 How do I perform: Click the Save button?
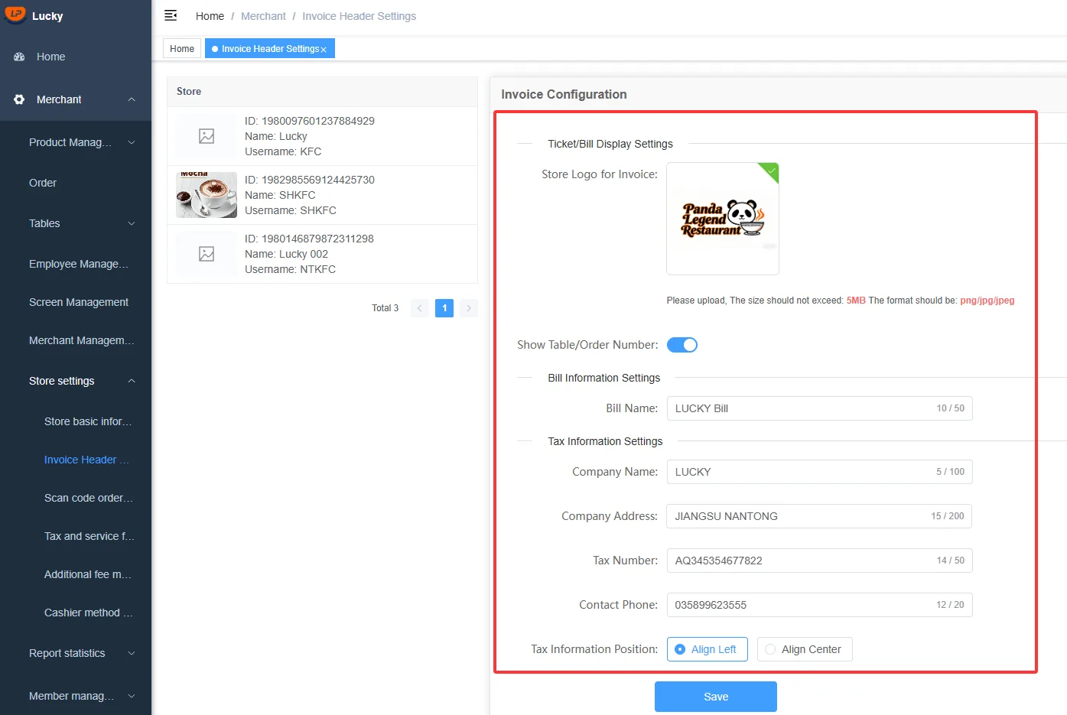(x=716, y=697)
